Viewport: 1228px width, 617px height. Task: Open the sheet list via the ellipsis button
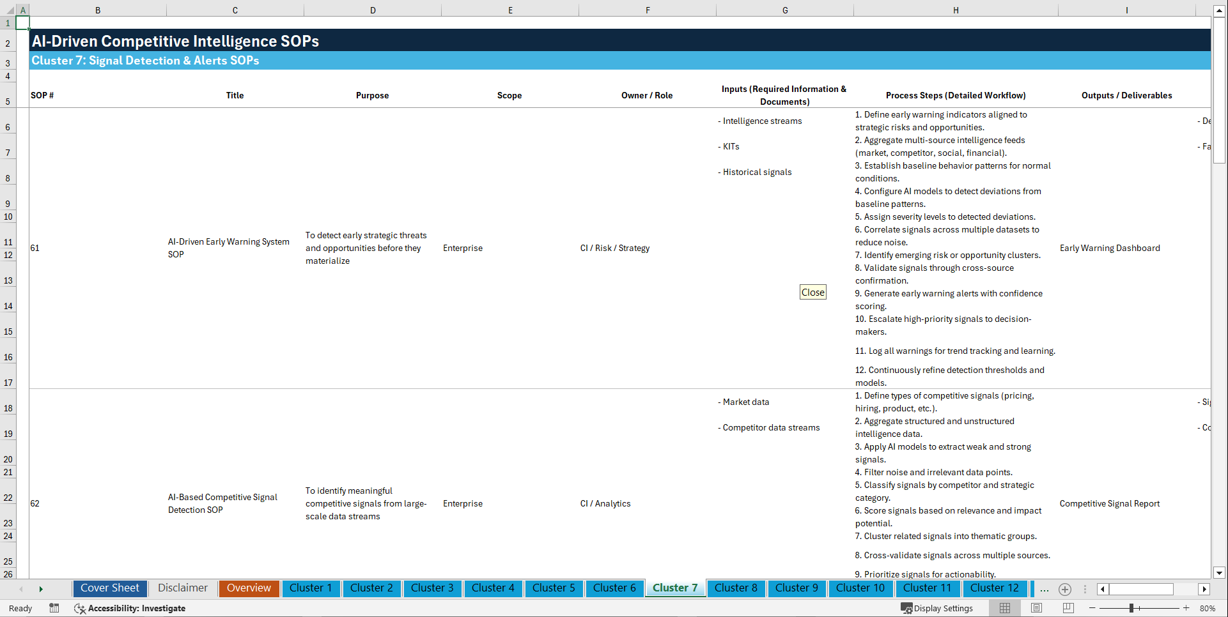tap(1044, 589)
